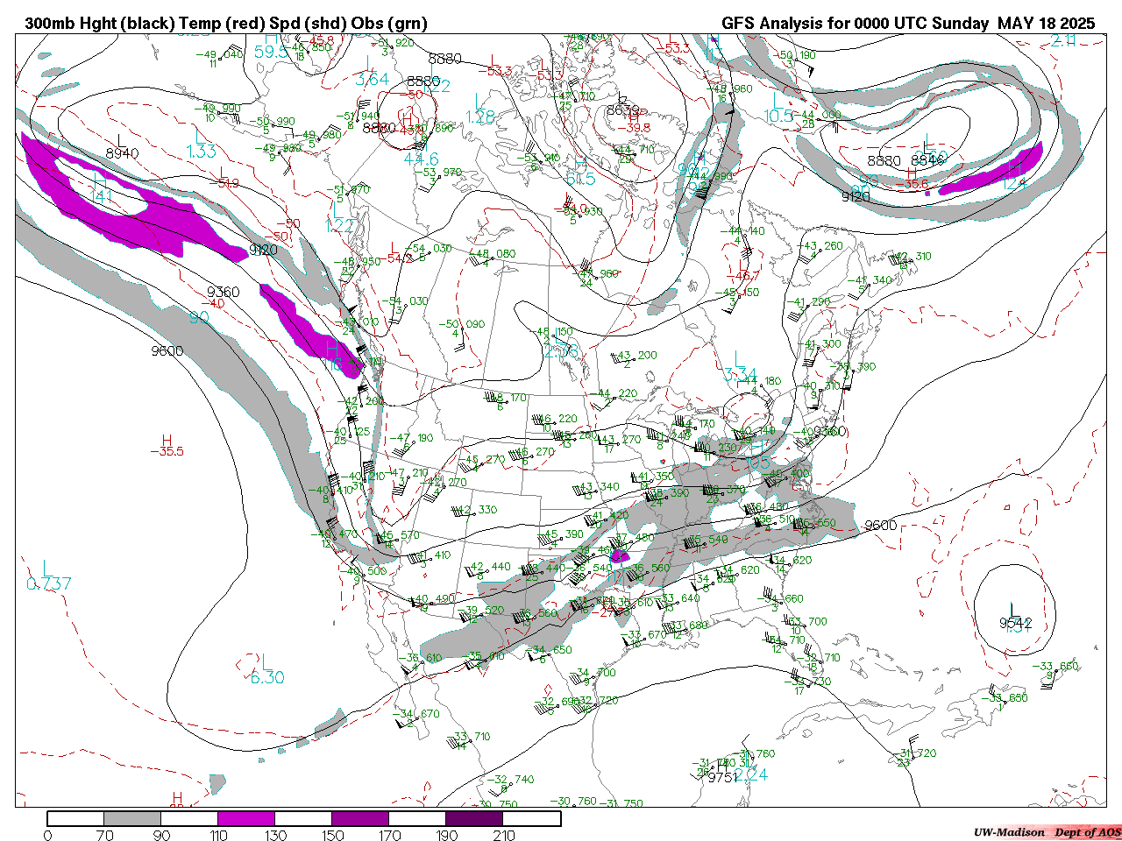Click the cyan 1.33 low value
The height and width of the screenshot is (841, 1122).
(201, 152)
